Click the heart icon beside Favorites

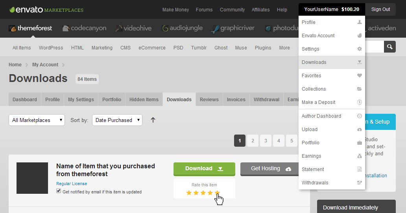click(360, 76)
